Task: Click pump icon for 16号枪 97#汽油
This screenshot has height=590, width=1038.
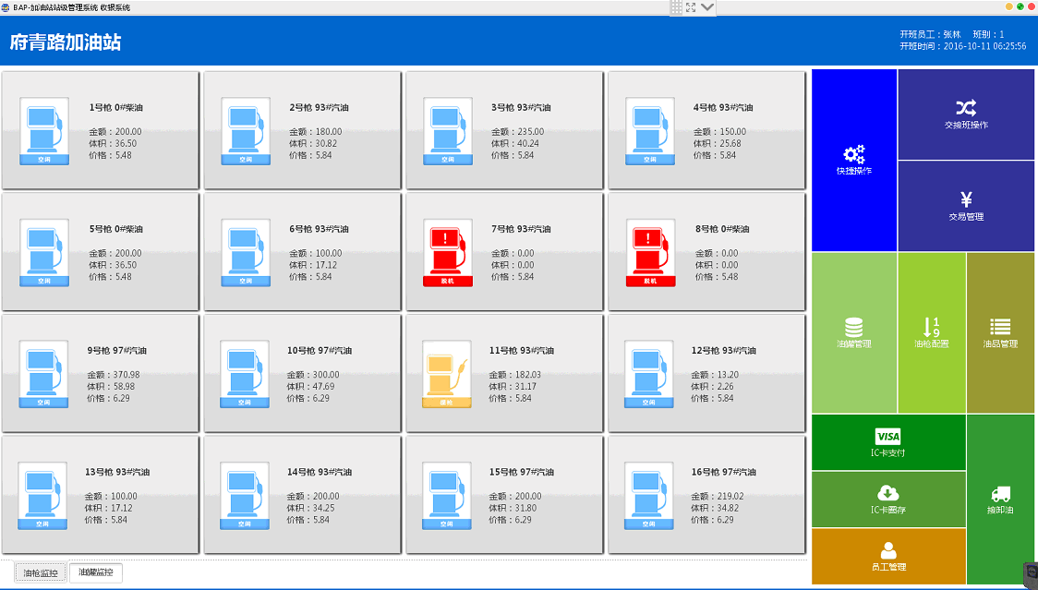Action: [x=648, y=495]
